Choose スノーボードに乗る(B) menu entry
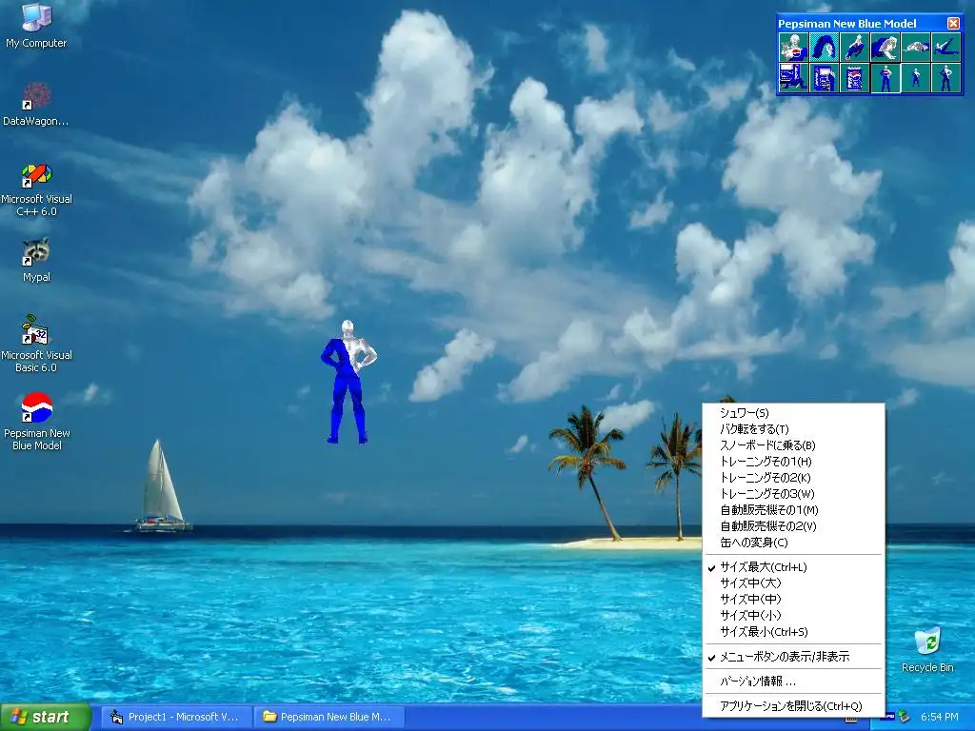The width and height of the screenshot is (975, 731). click(793, 445)
